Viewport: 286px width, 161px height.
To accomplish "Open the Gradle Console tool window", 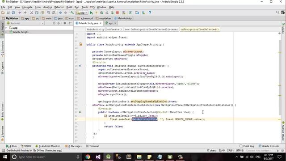I will (269, 146).
